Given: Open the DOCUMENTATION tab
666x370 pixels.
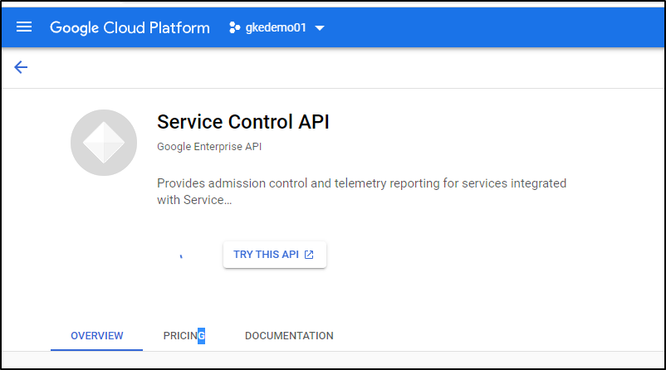Looking at the screenshot, I should click(x=289, y=336).
